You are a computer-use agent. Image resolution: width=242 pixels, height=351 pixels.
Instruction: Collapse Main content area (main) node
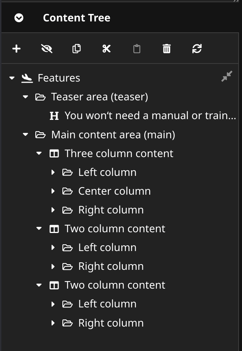click(26, 135)
